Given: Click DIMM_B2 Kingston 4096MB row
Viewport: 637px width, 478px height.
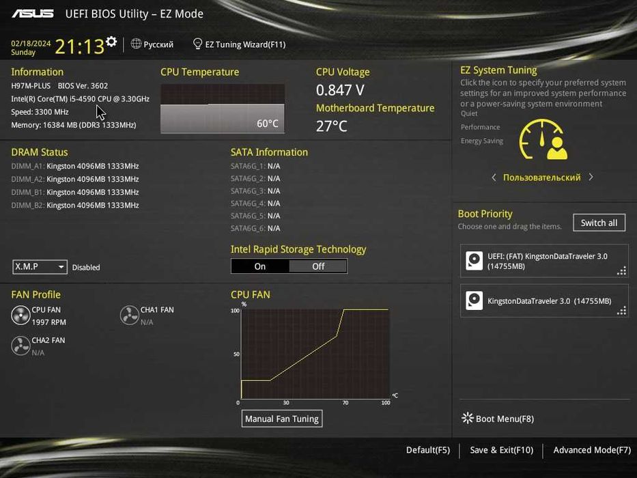Looking at the screenshot, I should pos(75,205).
